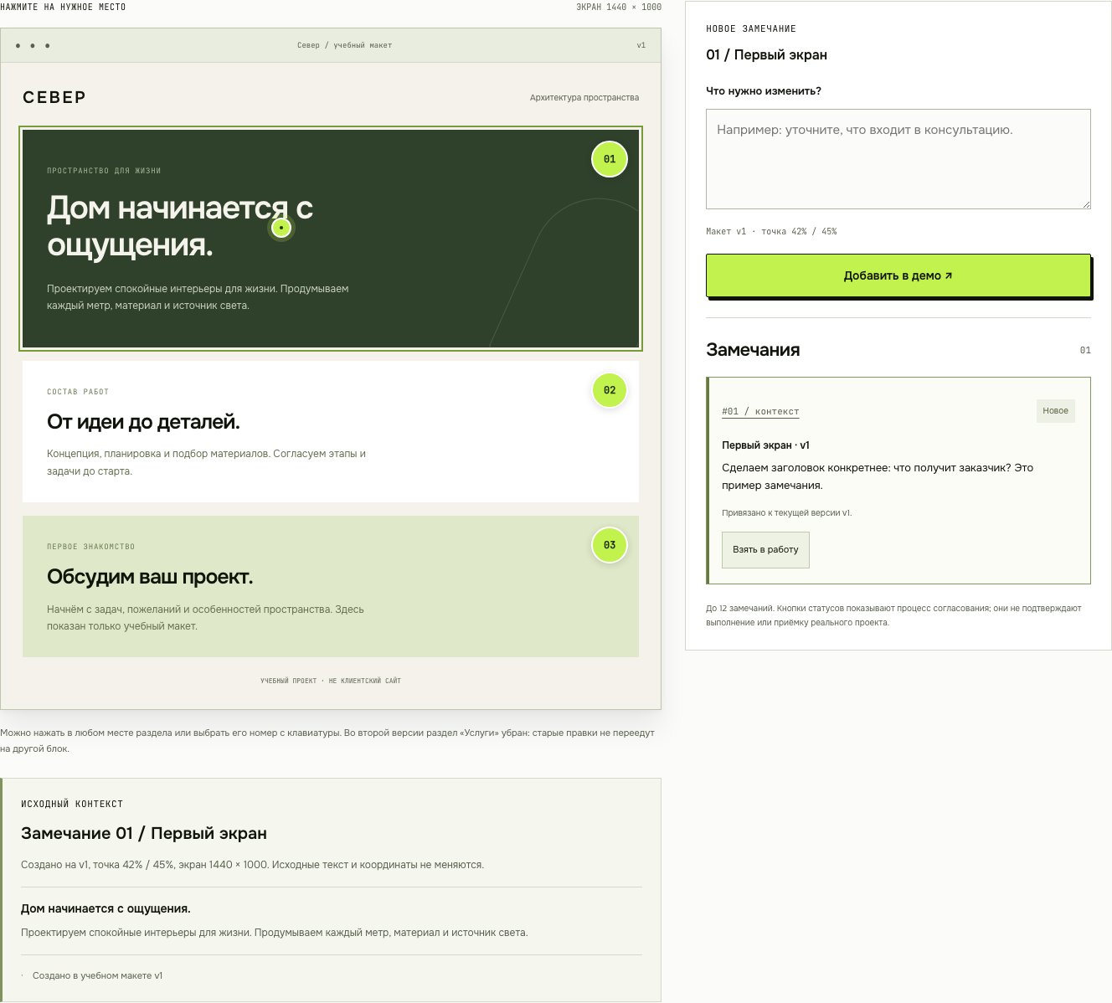Viewport: 1112px width, 1003px height.
Task: Click the "УЧЕБНЫЙ ПРОЕКТ · НЕ КЛИЕНТСКИЙ САЙТ" footer
Action: click(331, 681)
